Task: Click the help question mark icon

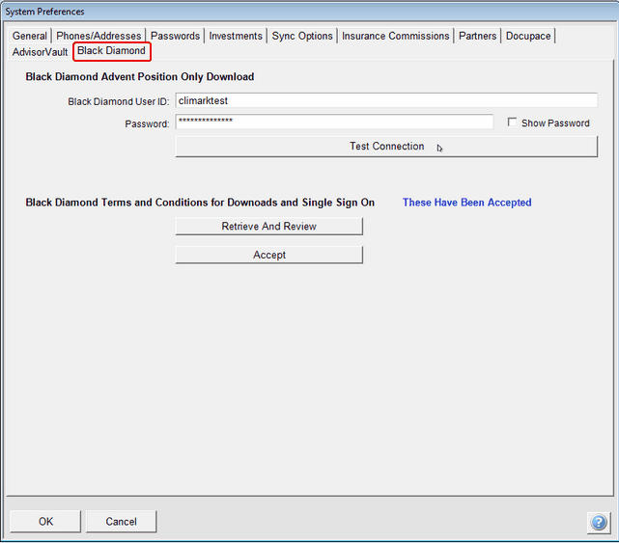Action: click(598, 522)
